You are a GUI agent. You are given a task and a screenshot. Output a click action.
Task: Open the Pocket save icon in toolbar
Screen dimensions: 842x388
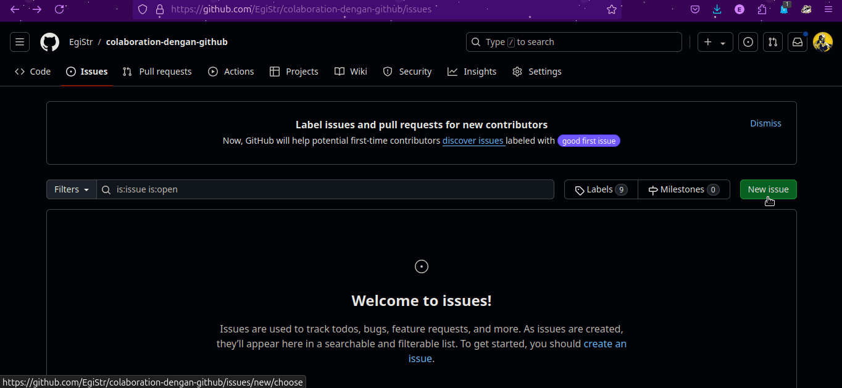[695, 9]
